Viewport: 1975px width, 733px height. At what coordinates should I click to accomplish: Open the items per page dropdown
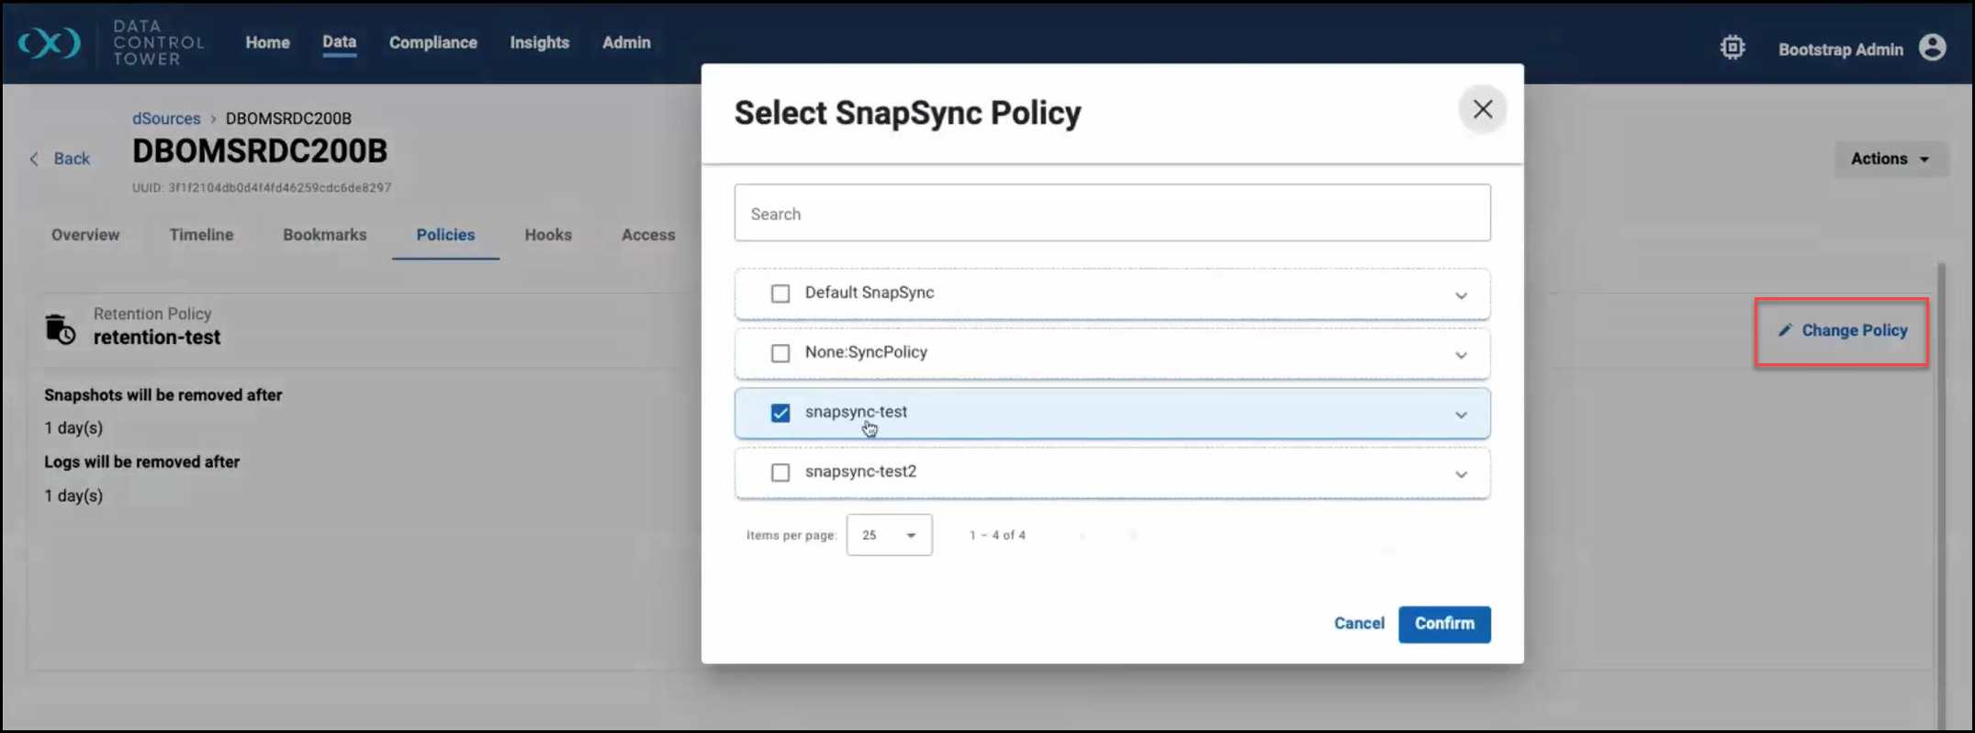[889, 535]
